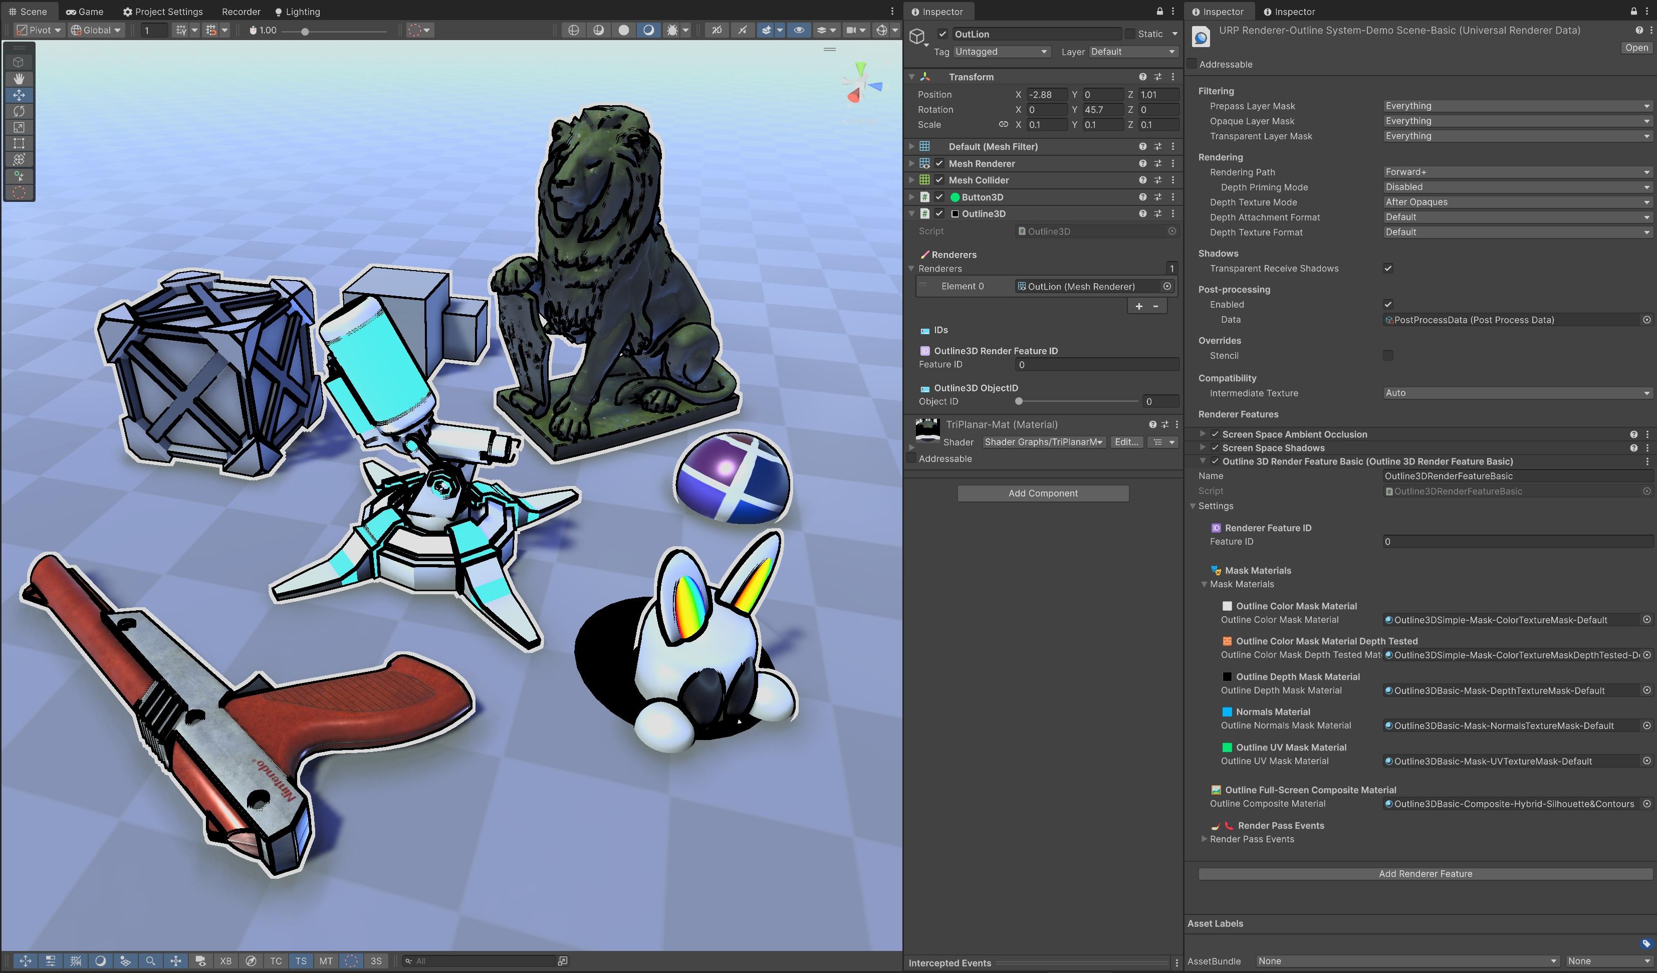Switch to wireframe draw mode icon
Viewport: 1657px width, 973px height.
click(x=573, y=30)
